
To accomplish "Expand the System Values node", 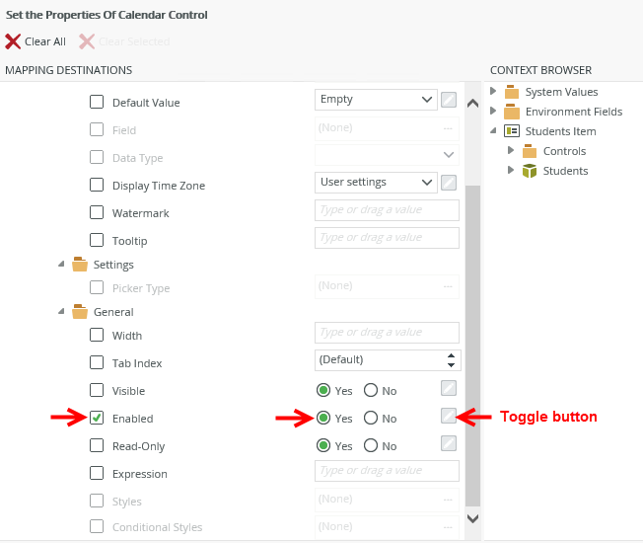I will (493, 91).
